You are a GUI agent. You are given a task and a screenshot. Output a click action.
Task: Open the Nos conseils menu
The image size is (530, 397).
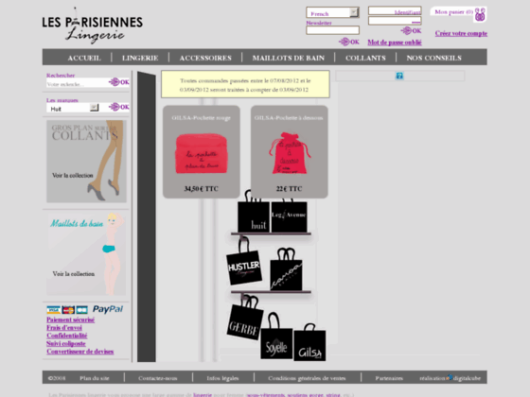pos(434,58)
